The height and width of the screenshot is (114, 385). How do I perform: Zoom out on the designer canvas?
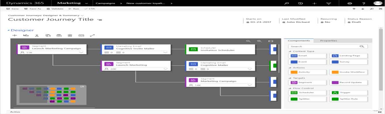[248, 41]
